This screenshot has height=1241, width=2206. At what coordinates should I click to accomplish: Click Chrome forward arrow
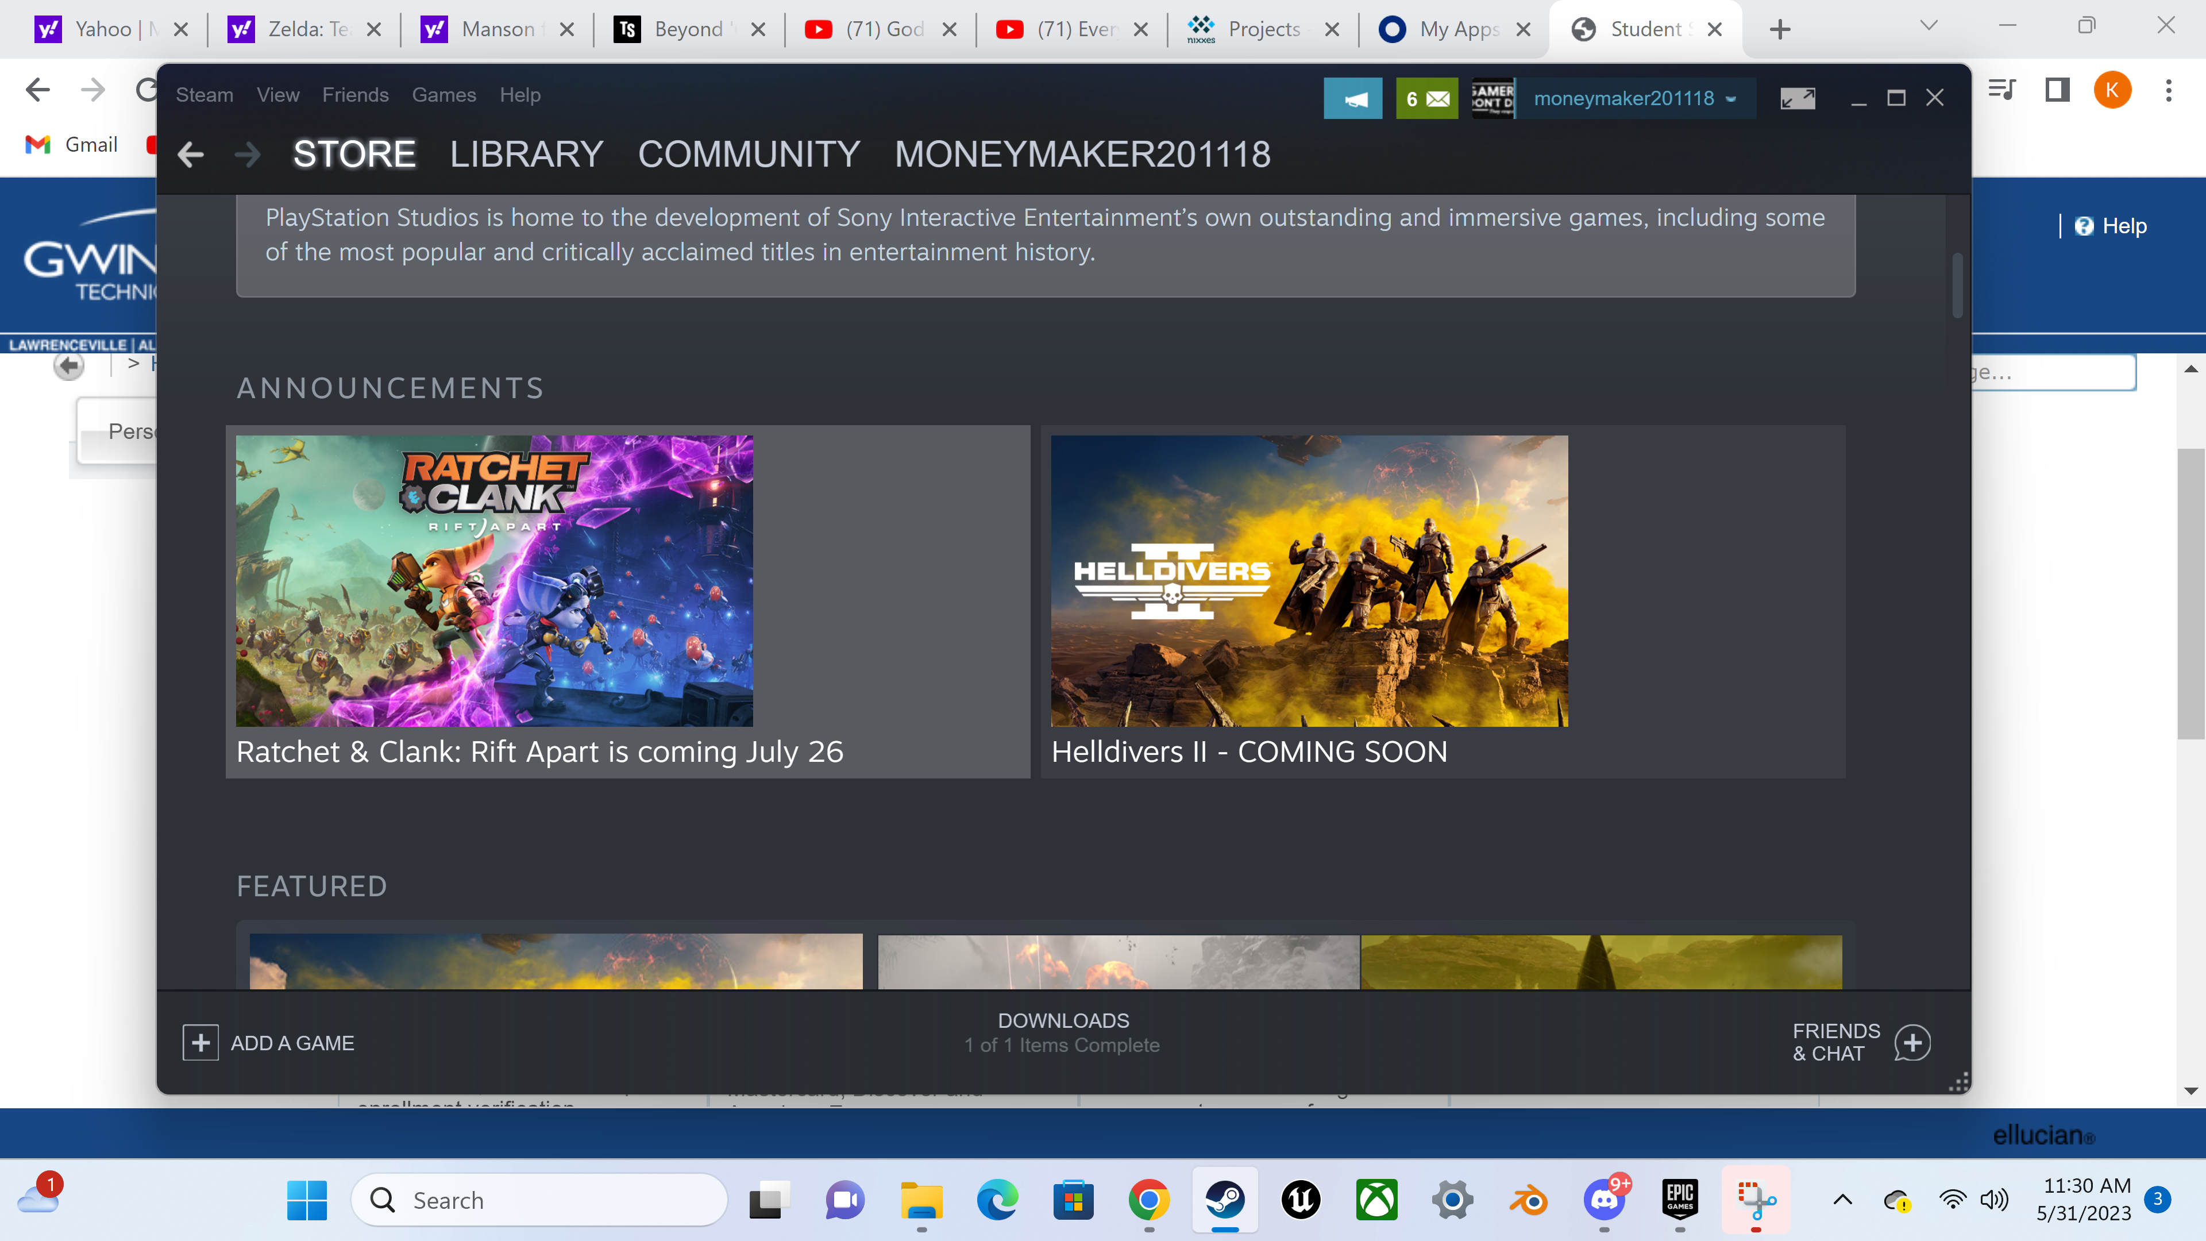[x=92, y=90]
